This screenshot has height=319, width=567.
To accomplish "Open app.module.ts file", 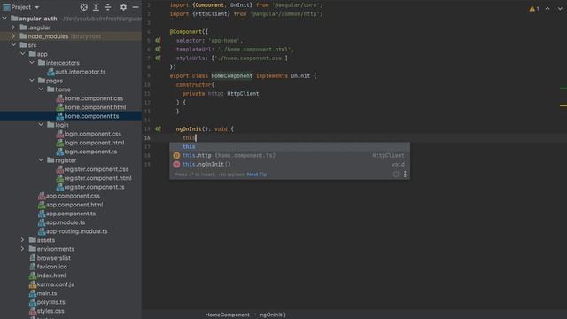I will [x=66, y=222].
